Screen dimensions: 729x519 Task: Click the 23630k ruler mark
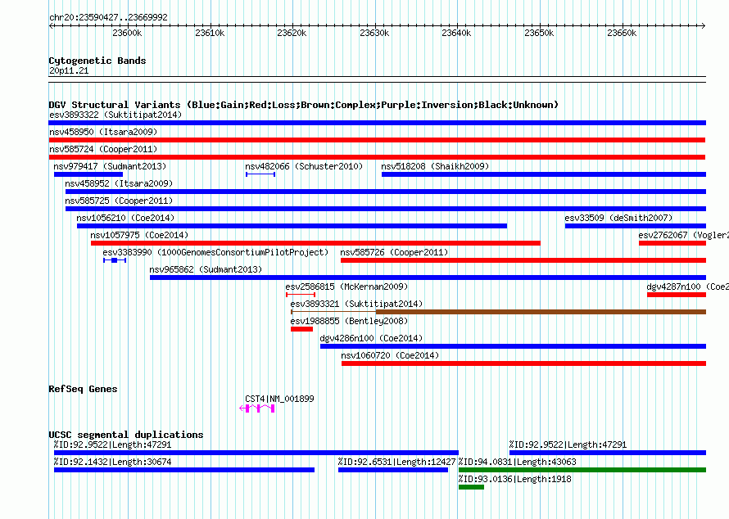pos(374,33)
